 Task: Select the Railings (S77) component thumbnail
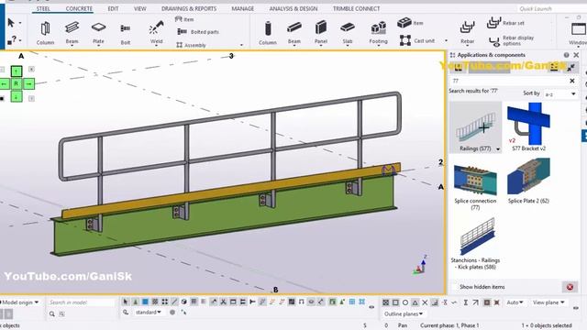point(475,127)
